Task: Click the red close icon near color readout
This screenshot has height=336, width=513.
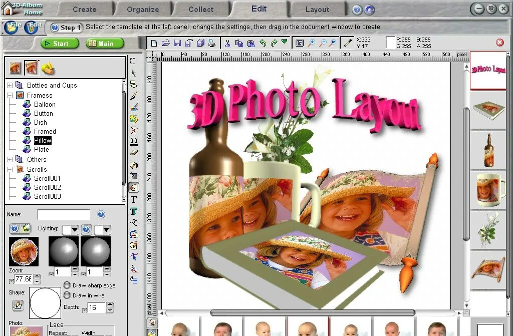Action: [499, 43]
